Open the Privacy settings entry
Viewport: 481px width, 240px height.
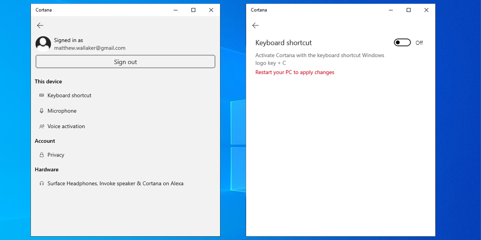[x=56, y=155]
